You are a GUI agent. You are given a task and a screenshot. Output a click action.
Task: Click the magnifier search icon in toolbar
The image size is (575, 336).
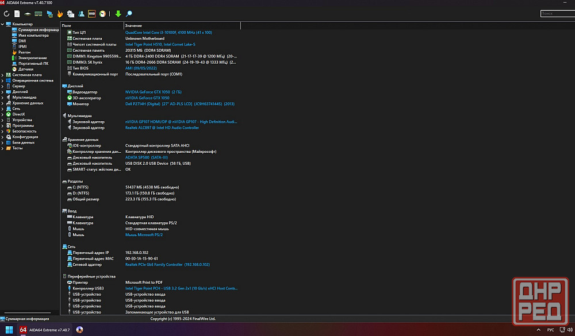[129, 14]
